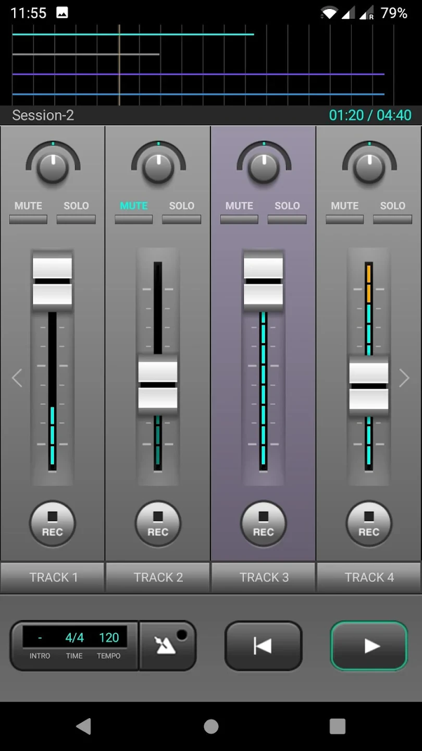
Task: Open the intro/time/tempo display settings
Action: 75,645
